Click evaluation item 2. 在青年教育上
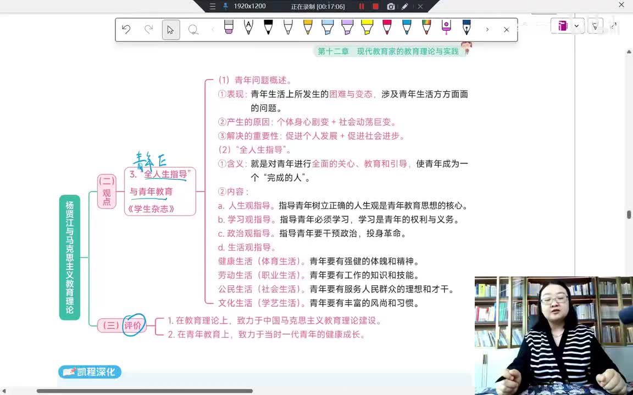 (x=266, y=335)
